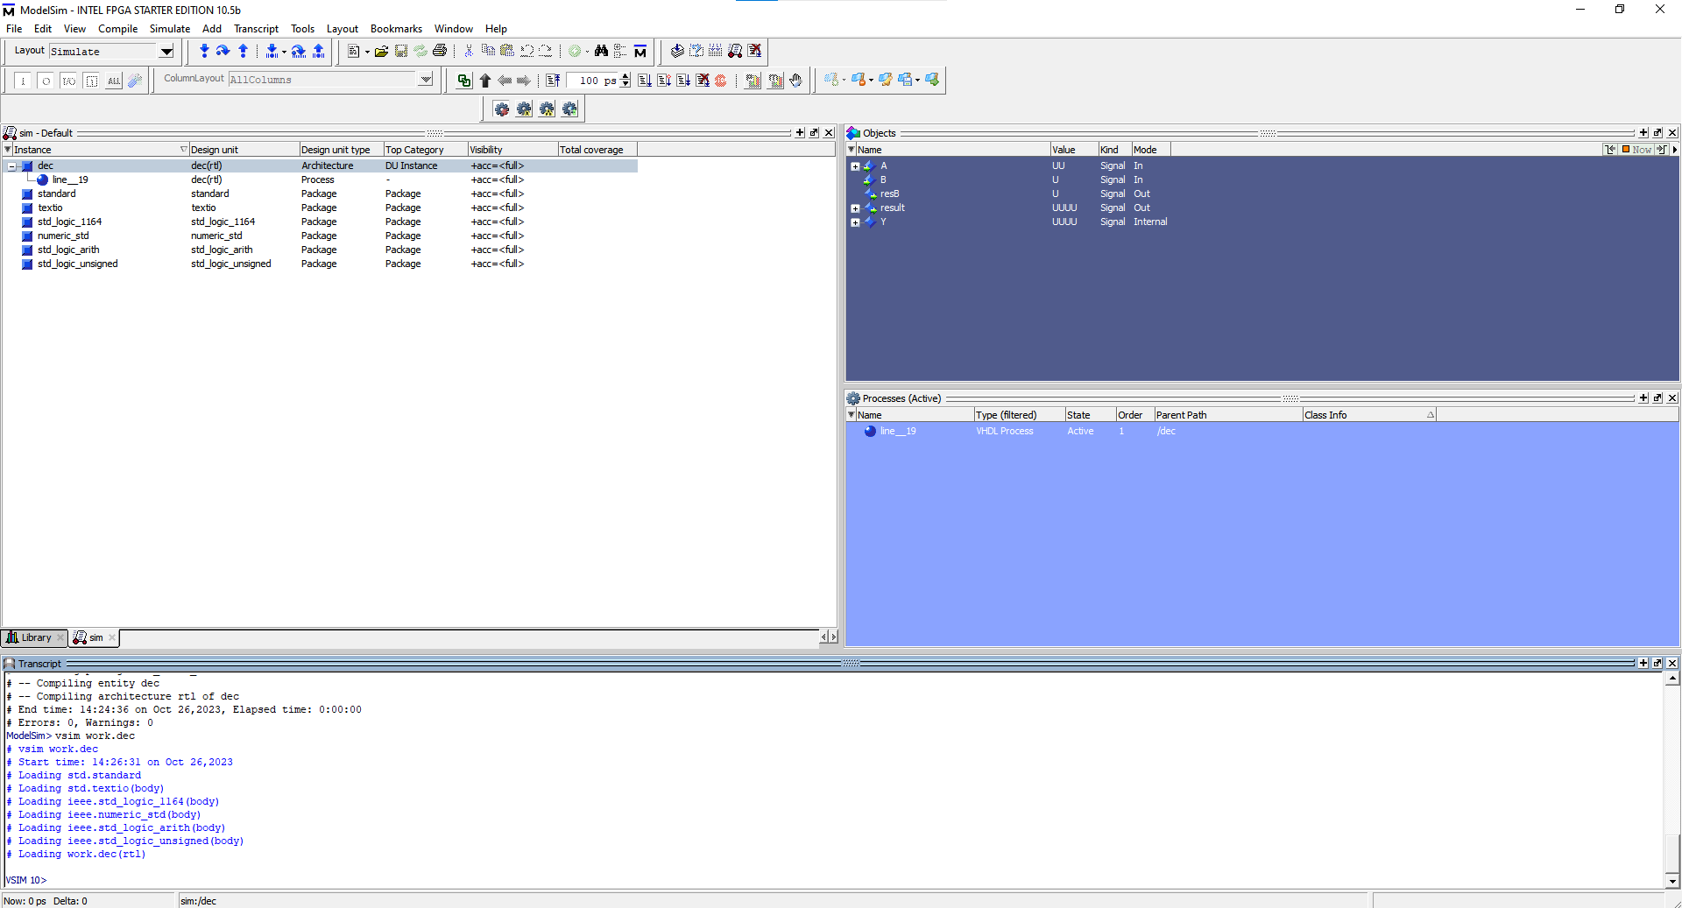
Task: Open the Simulate menu
Action: pos(170,29)
